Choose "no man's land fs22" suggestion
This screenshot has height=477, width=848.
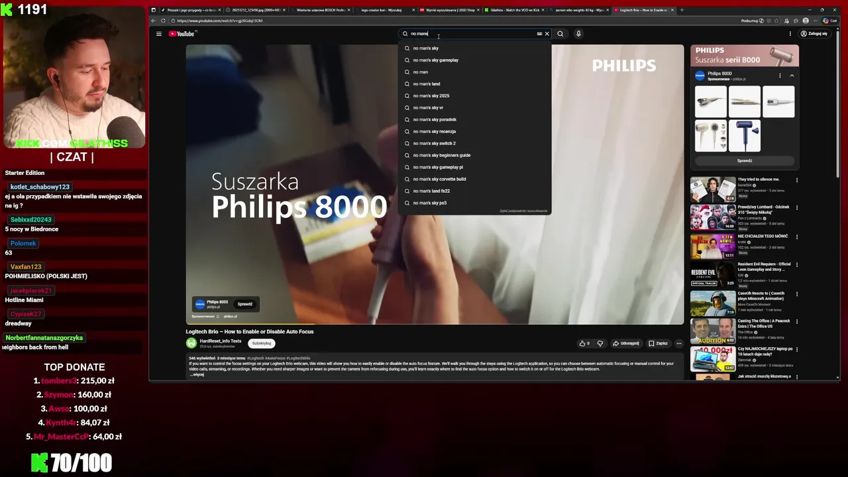click(474, 191)
